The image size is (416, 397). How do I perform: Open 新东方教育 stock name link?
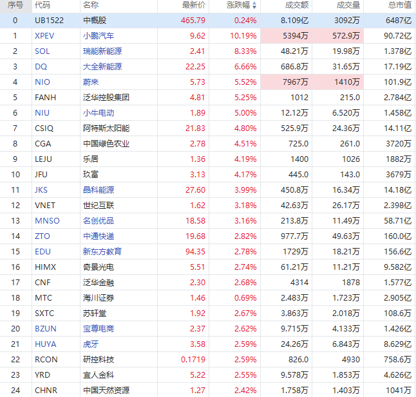tap(102, 251)
